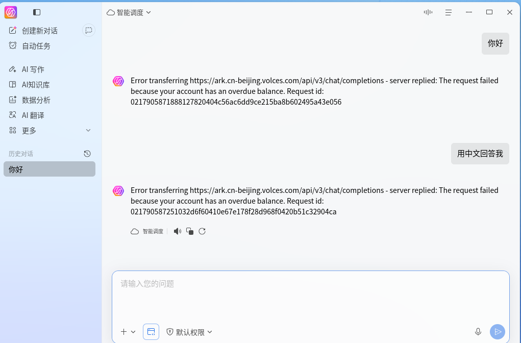Click the screenshot capture icon beside 创建新对话
Viewport: 521px width, 343px height.
click(x=89, y=31)
